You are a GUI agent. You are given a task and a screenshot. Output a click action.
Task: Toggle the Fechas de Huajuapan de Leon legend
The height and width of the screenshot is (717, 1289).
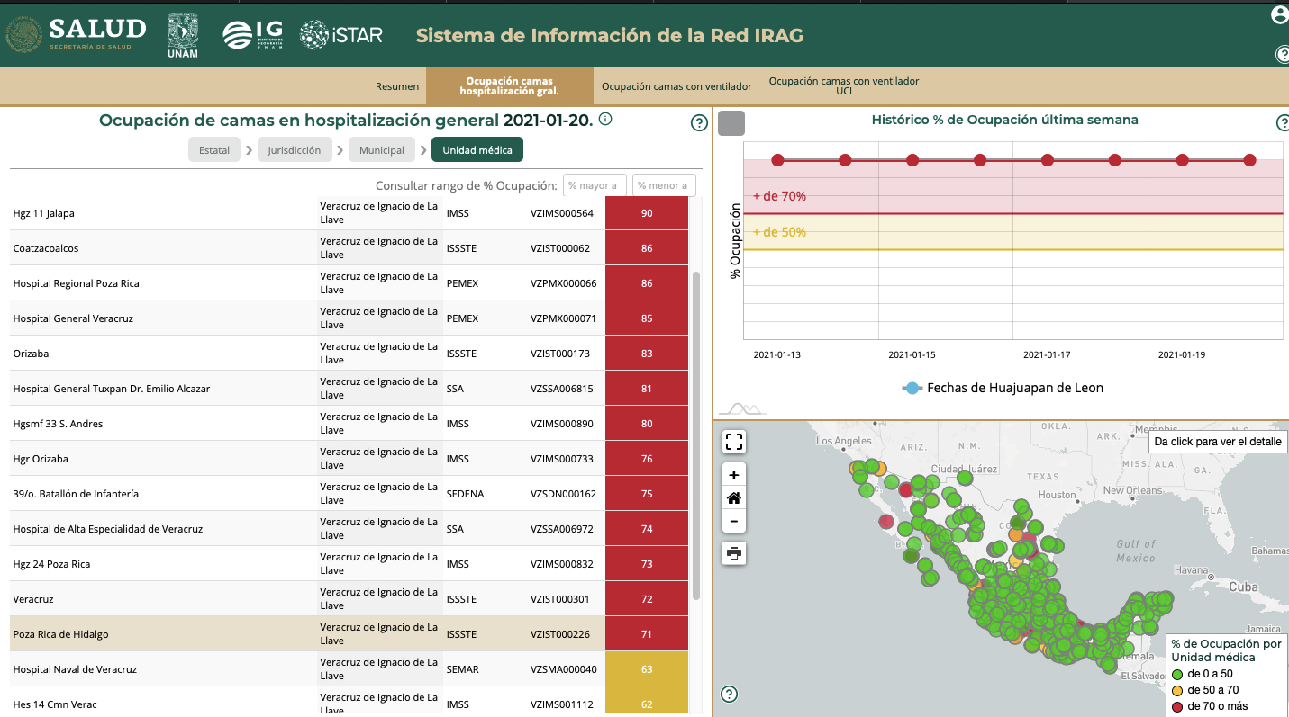(x=1003, y=388)
